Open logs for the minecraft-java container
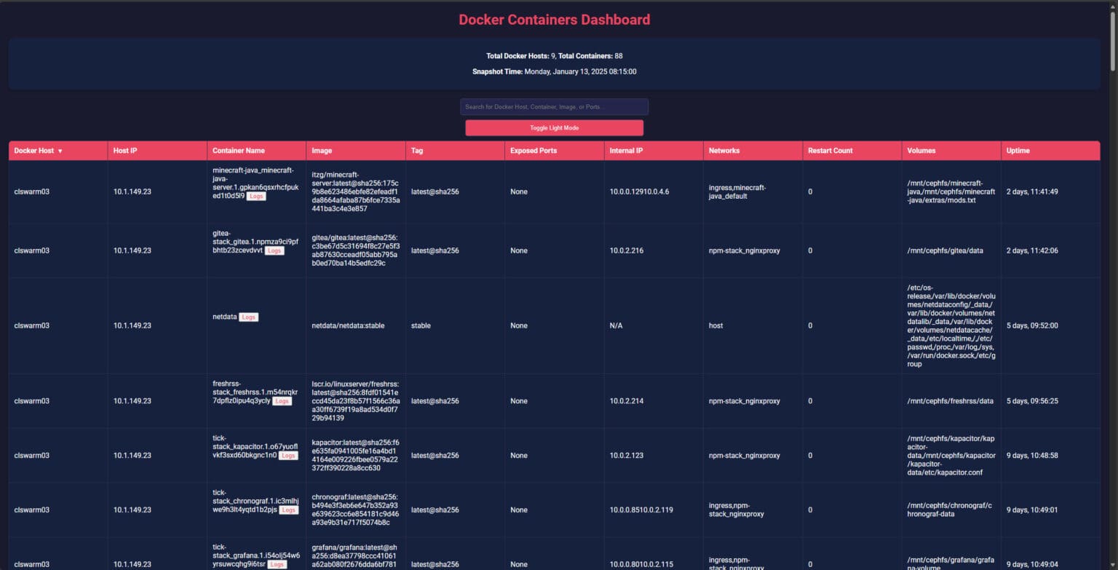This screenshot has width=1118, height=570. [x=256, y=196]
